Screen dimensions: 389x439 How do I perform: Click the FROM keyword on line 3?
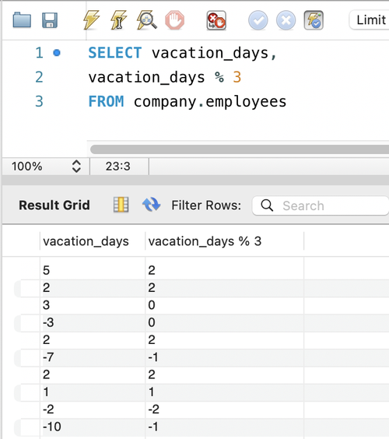click(106, 101)
